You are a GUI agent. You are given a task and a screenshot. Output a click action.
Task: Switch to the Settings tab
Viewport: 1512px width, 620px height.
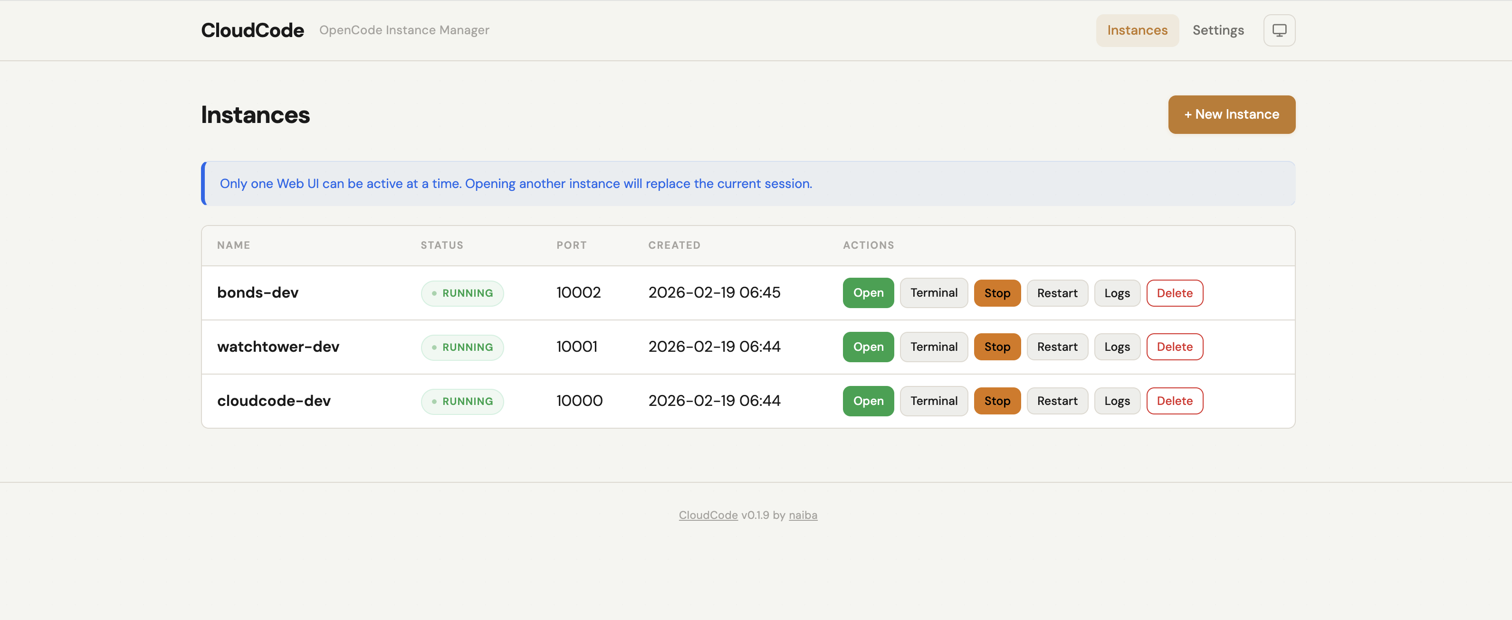coord(1218,30)
